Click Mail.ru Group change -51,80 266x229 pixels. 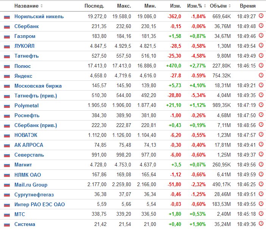point(174,184)
